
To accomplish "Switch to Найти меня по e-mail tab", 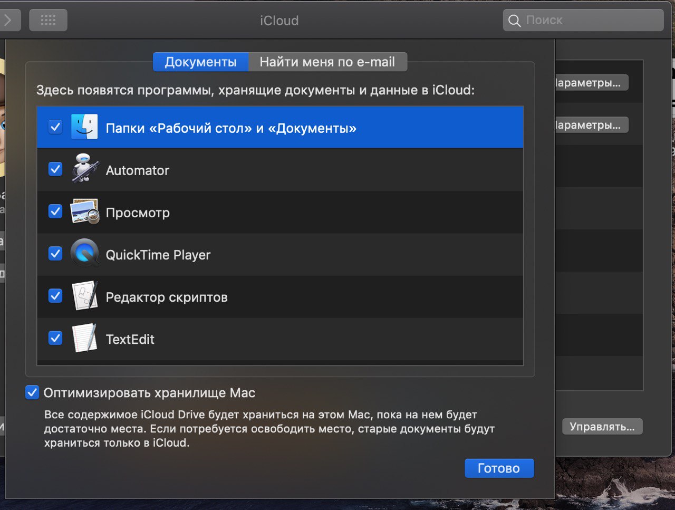I will (x=327, y=62).
